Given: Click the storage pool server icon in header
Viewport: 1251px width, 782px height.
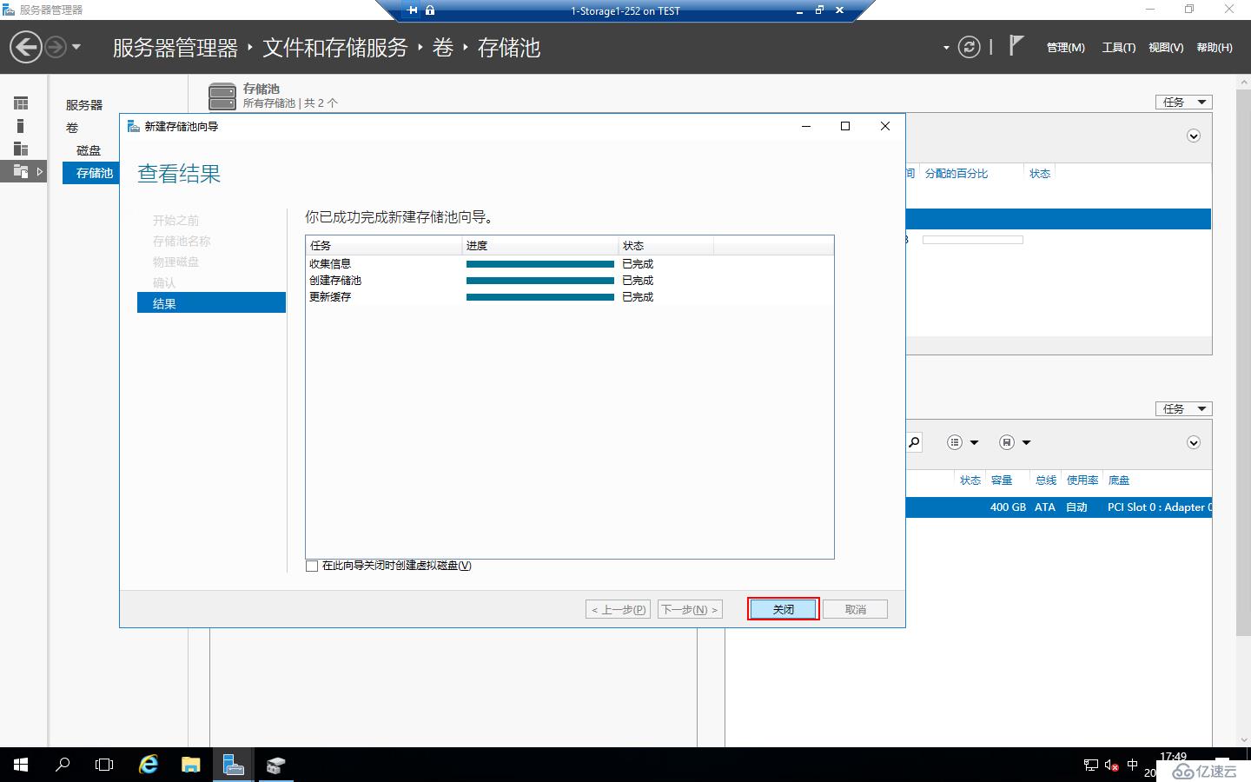Looking at the screenshot, I should coord(222,96).
